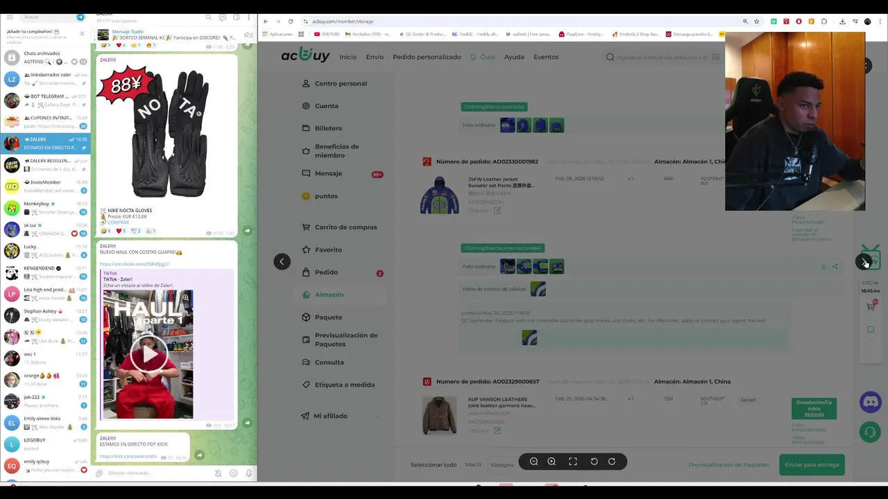Open the kick.com/zalersmith link

tap(128, 456)
